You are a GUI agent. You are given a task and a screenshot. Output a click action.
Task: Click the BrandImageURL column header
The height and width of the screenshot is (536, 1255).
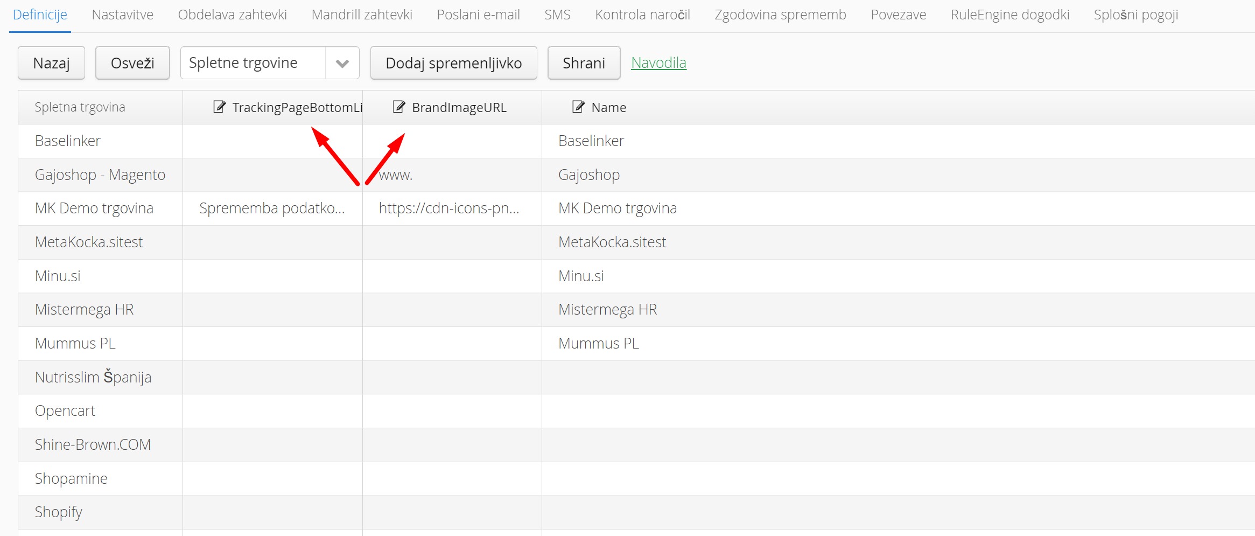point(452,107)
